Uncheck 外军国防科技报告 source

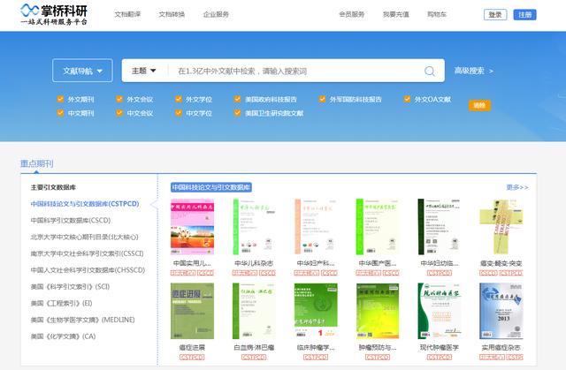pos(322,99)
